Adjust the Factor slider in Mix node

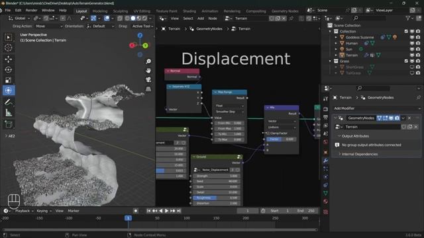coord(282,139)
